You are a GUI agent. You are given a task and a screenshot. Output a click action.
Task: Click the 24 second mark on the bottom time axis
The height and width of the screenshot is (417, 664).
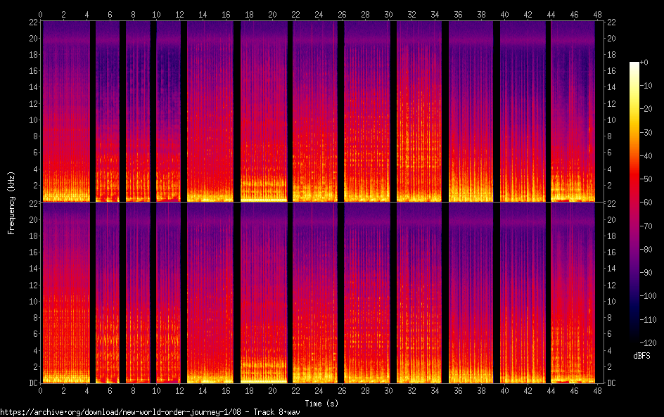pos(319,390)
